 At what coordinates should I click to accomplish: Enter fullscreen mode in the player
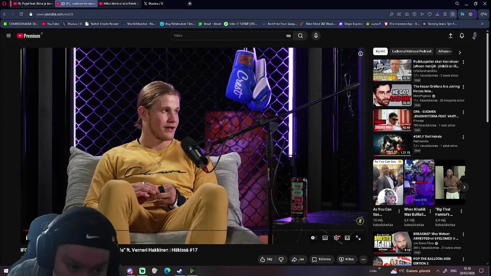click(358, 238)
